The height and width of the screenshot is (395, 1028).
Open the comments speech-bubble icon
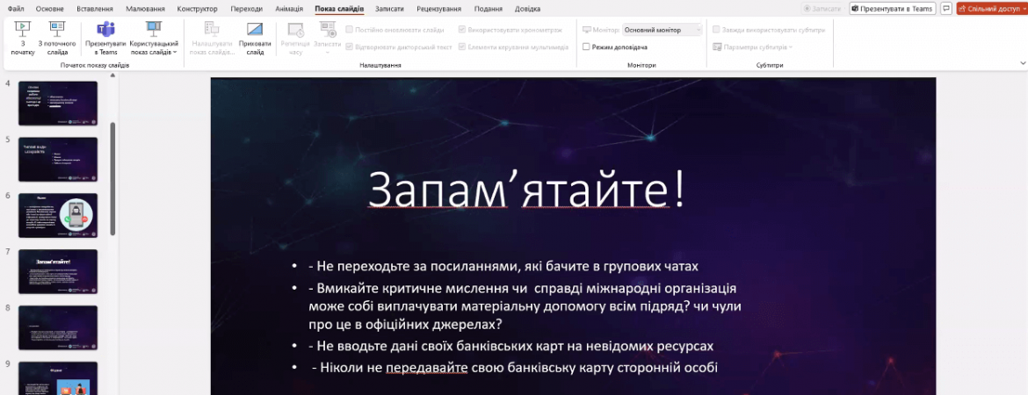click(946, 9)
